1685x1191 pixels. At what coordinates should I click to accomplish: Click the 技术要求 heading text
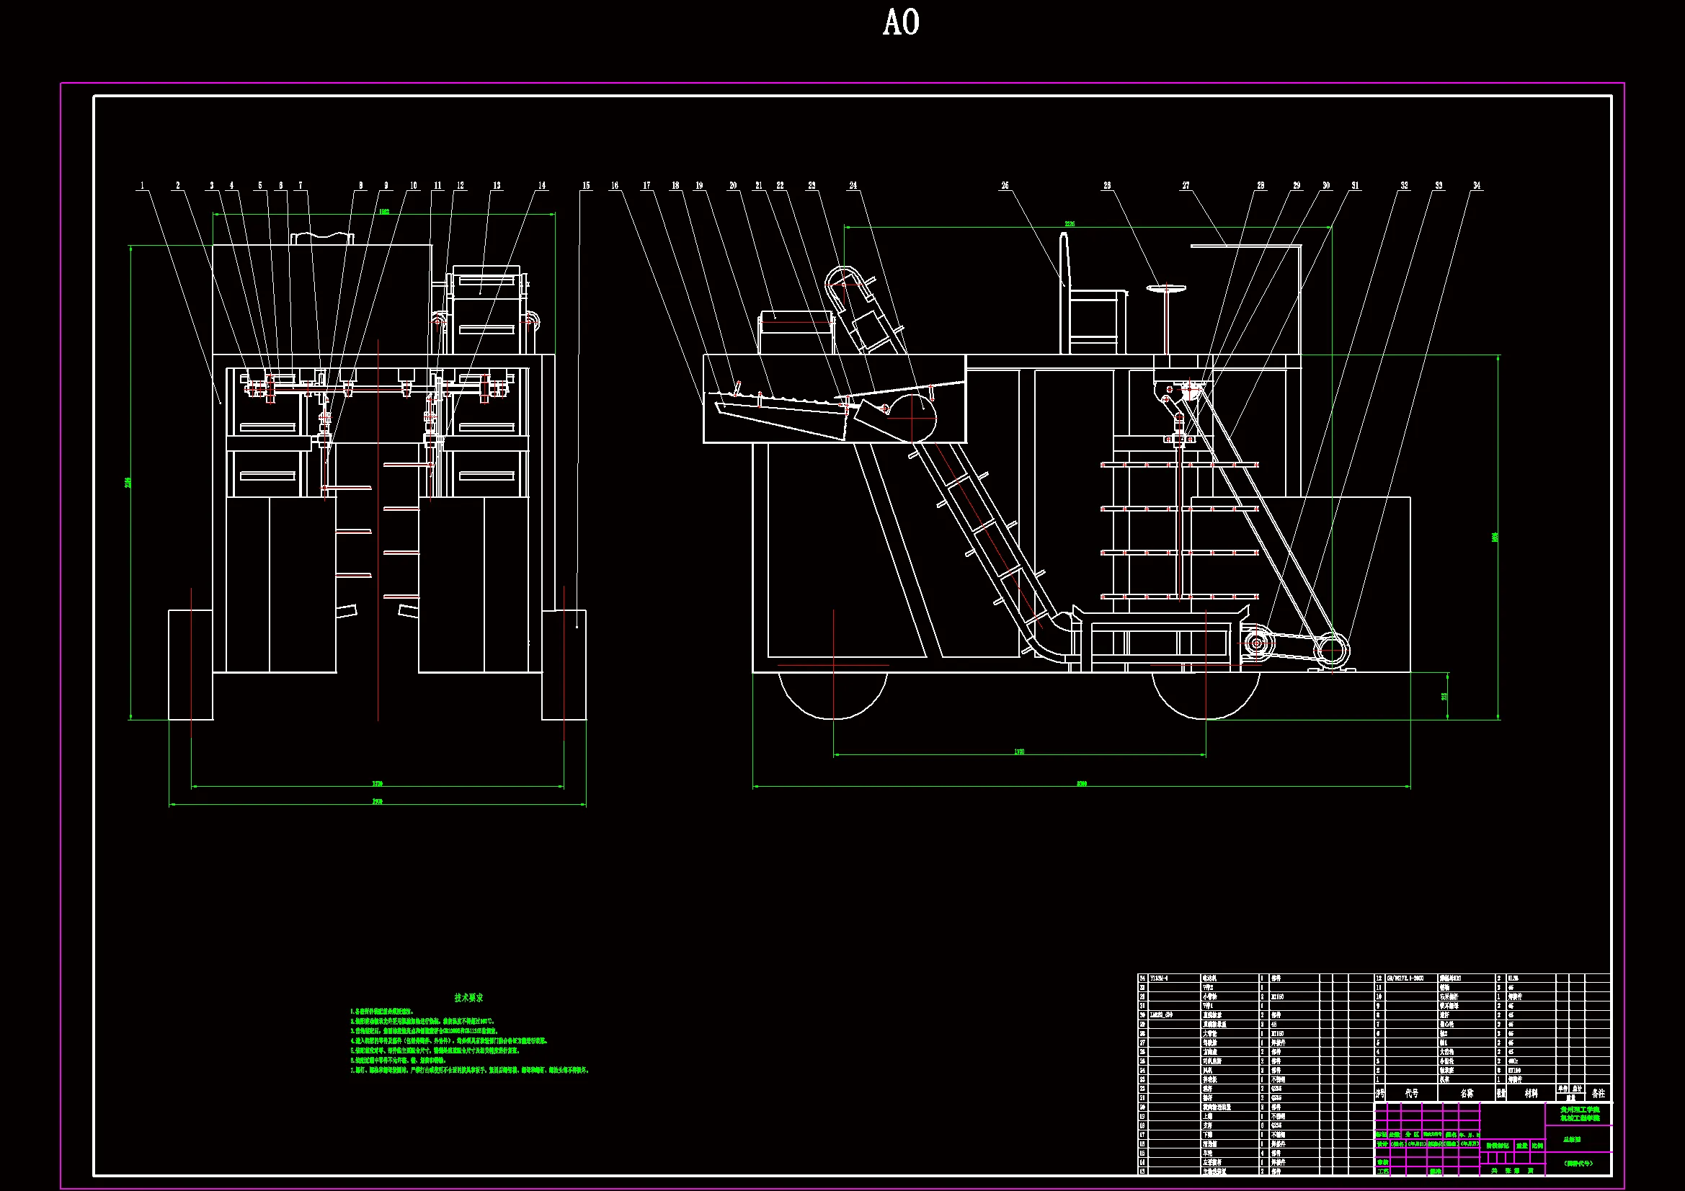coord(468,998)
